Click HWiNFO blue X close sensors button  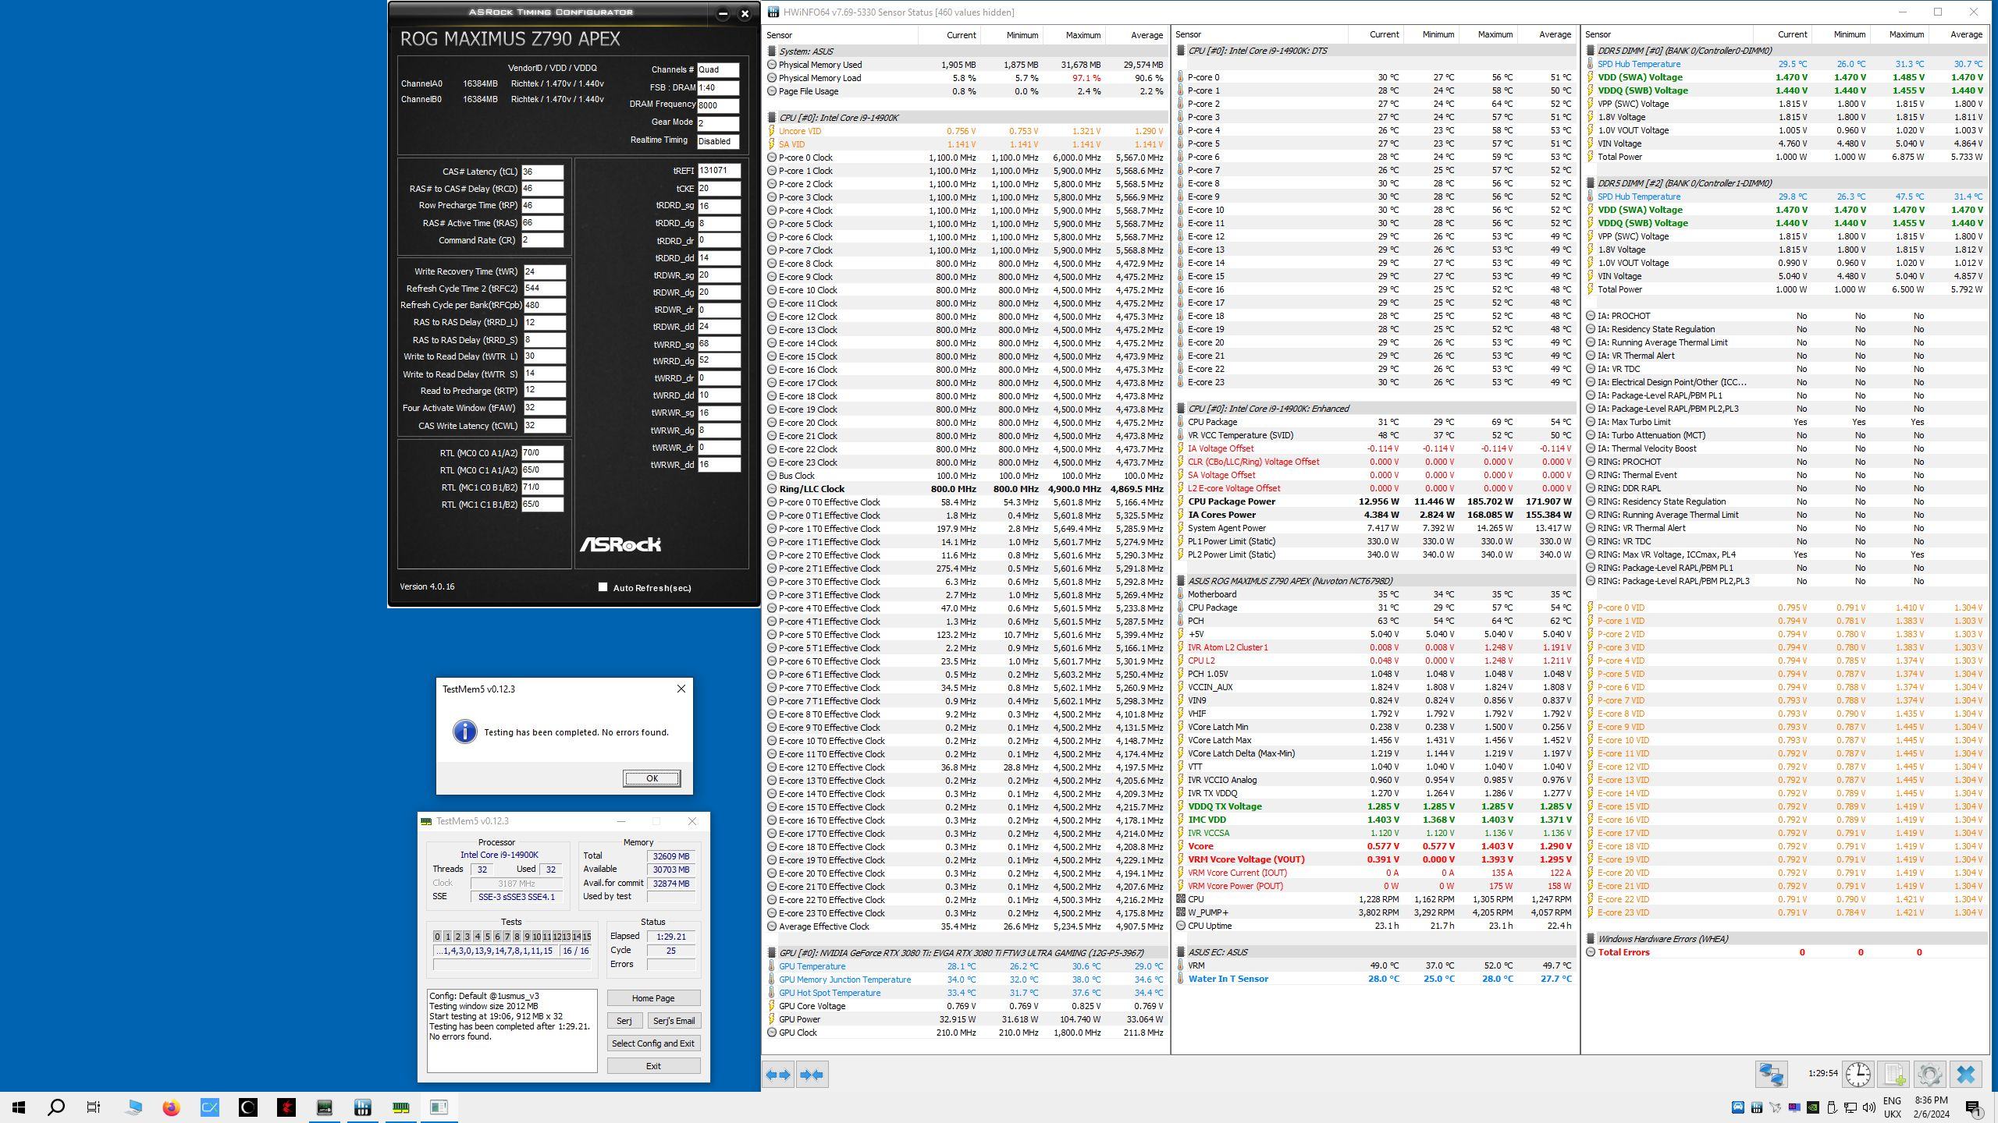coord(1966,1075)
